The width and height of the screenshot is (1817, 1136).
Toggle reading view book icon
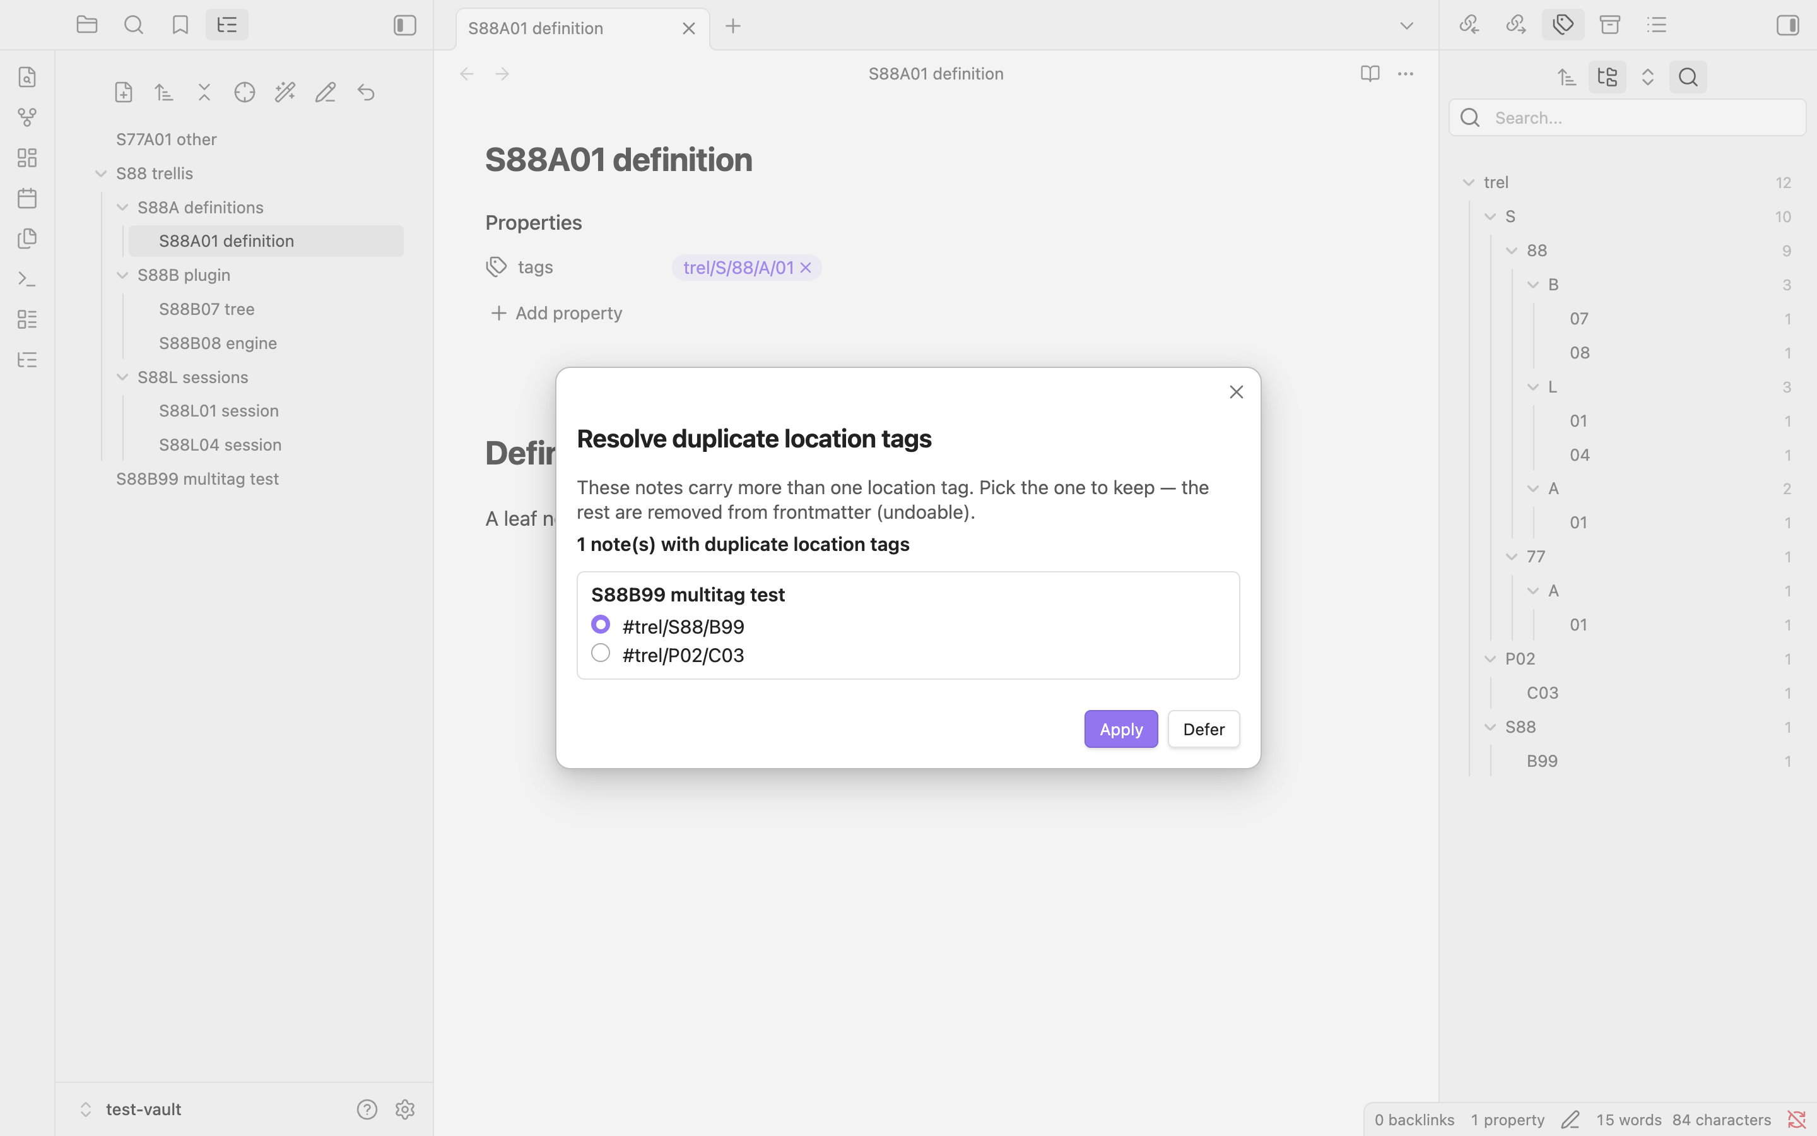1370,74
